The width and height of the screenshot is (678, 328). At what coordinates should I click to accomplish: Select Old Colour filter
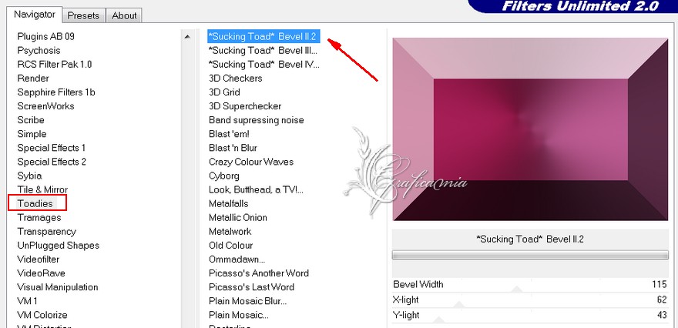tap(231, 245)
